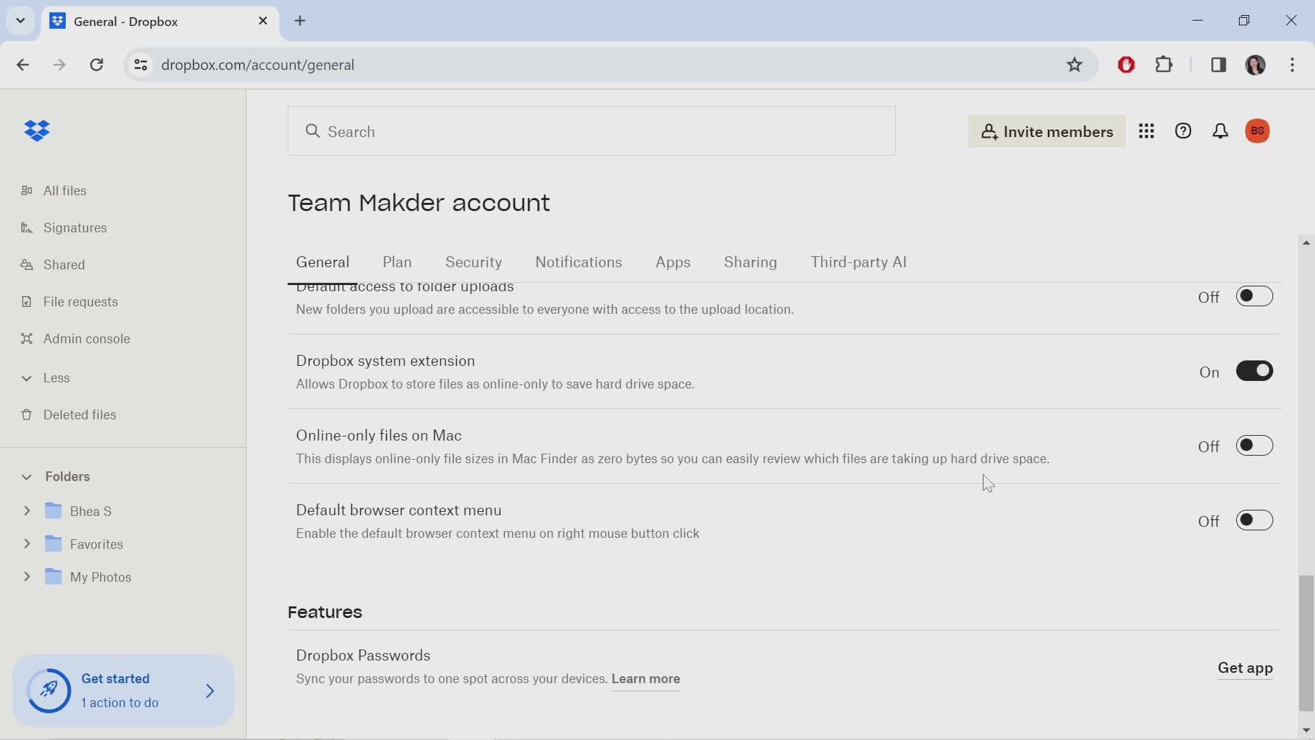Select Notifications tab in settings
This screenshot has width=1315, height=740.
tap(579, 262)
